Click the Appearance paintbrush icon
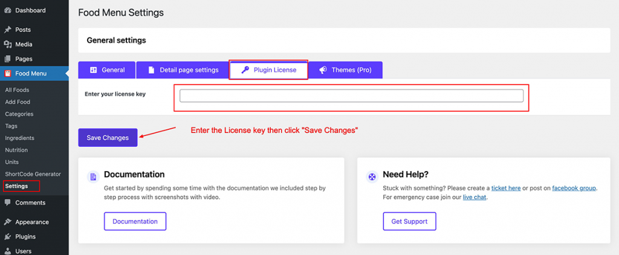 (x=7, y=222)
